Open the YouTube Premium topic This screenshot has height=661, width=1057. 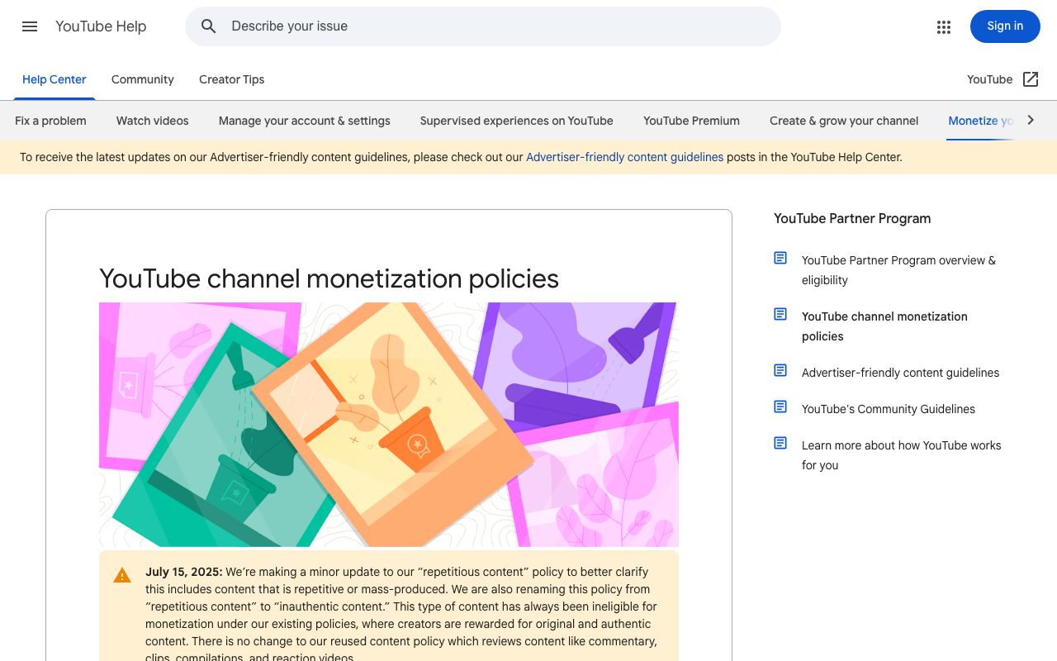point(692,121)
